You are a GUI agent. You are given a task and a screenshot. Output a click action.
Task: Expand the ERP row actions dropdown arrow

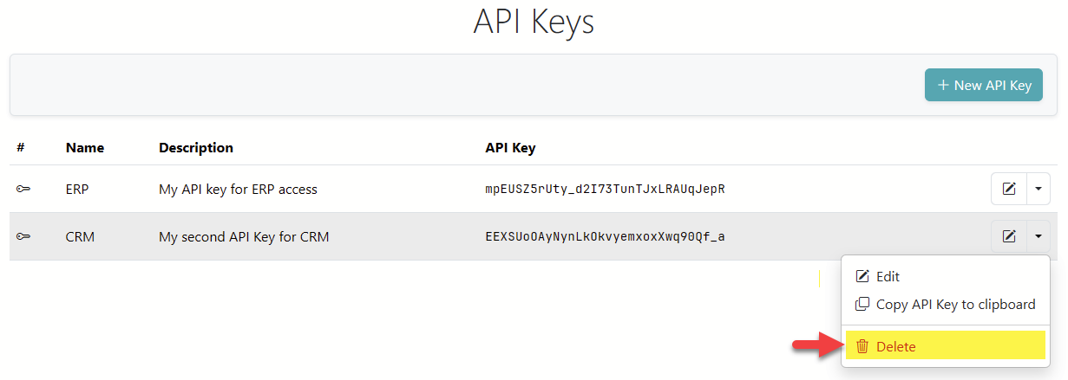[1038, 189]
